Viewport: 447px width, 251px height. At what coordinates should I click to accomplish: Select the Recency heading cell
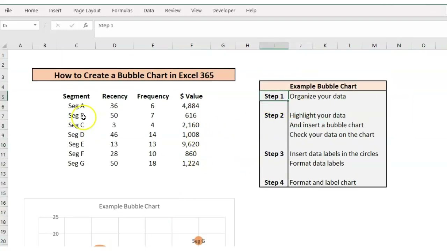point(115,96)
